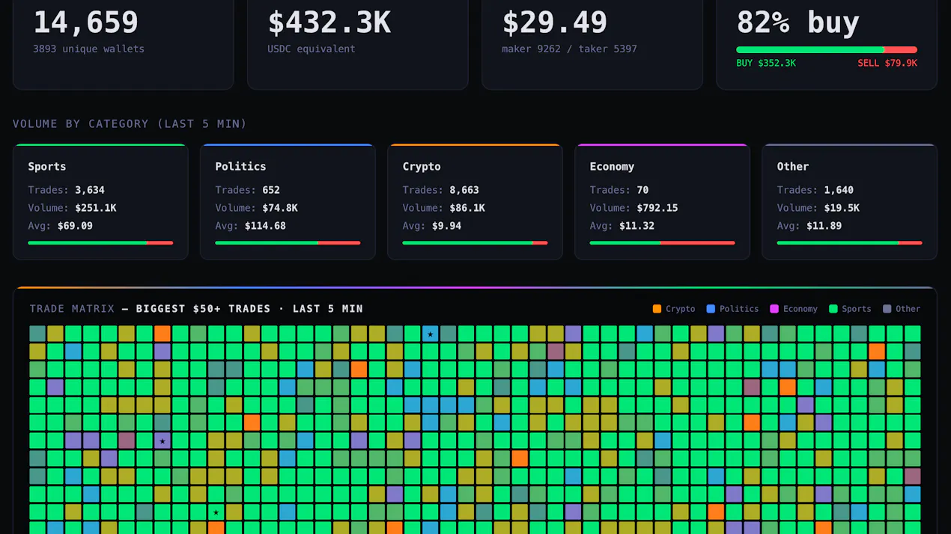Click Crypto volume value $86.1K
Screen dimensions: 951x534
click(x=467, y=208)
